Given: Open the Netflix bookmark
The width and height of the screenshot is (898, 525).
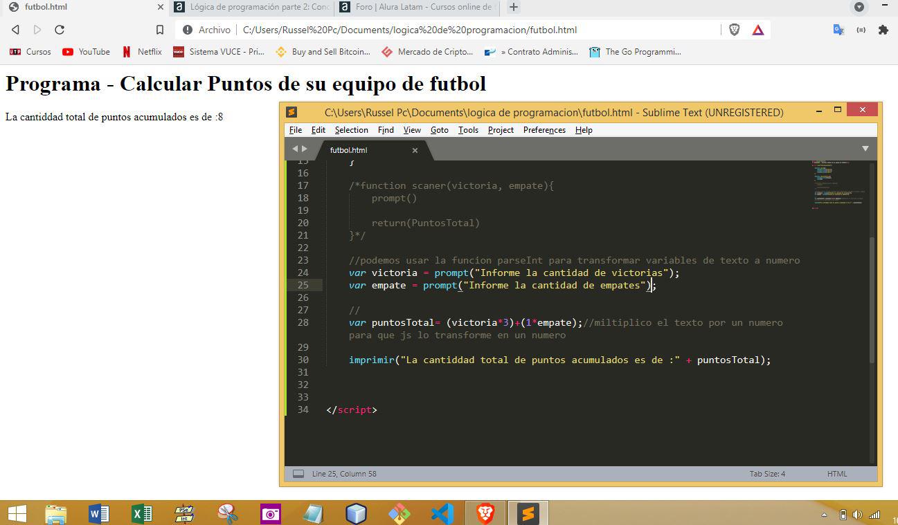Looking at the screenshot, I should click(142, 52).
